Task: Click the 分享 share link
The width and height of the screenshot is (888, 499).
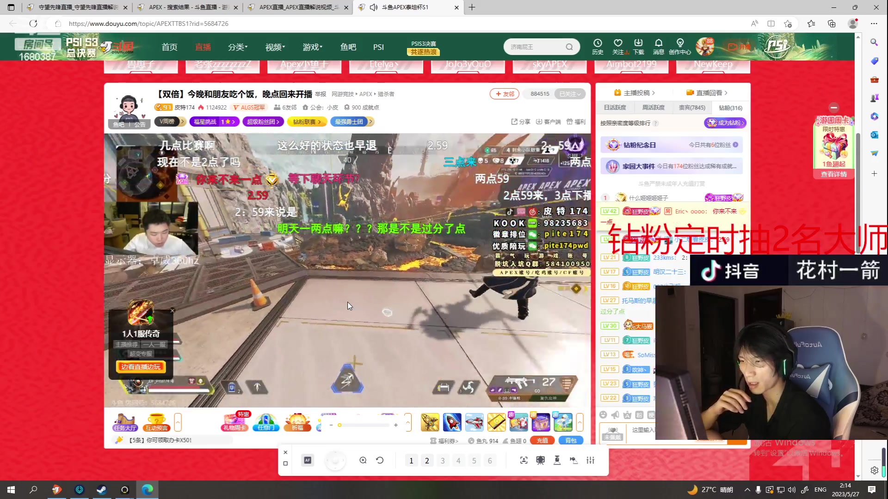Action: click(521, 122)
